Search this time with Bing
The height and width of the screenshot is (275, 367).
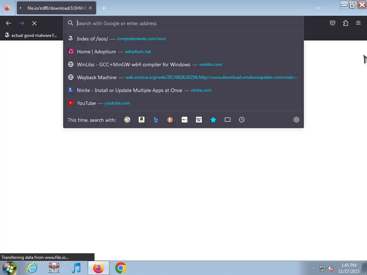tap(156, 120)
